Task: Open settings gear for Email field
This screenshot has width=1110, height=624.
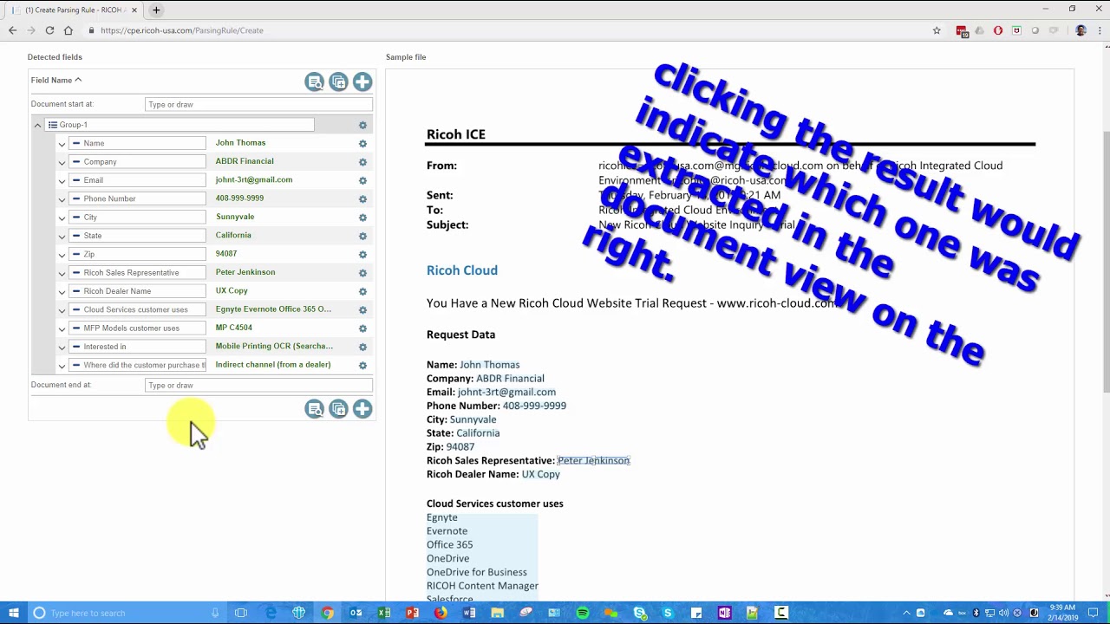Action: pyautogui.click(x=362, y=181)
